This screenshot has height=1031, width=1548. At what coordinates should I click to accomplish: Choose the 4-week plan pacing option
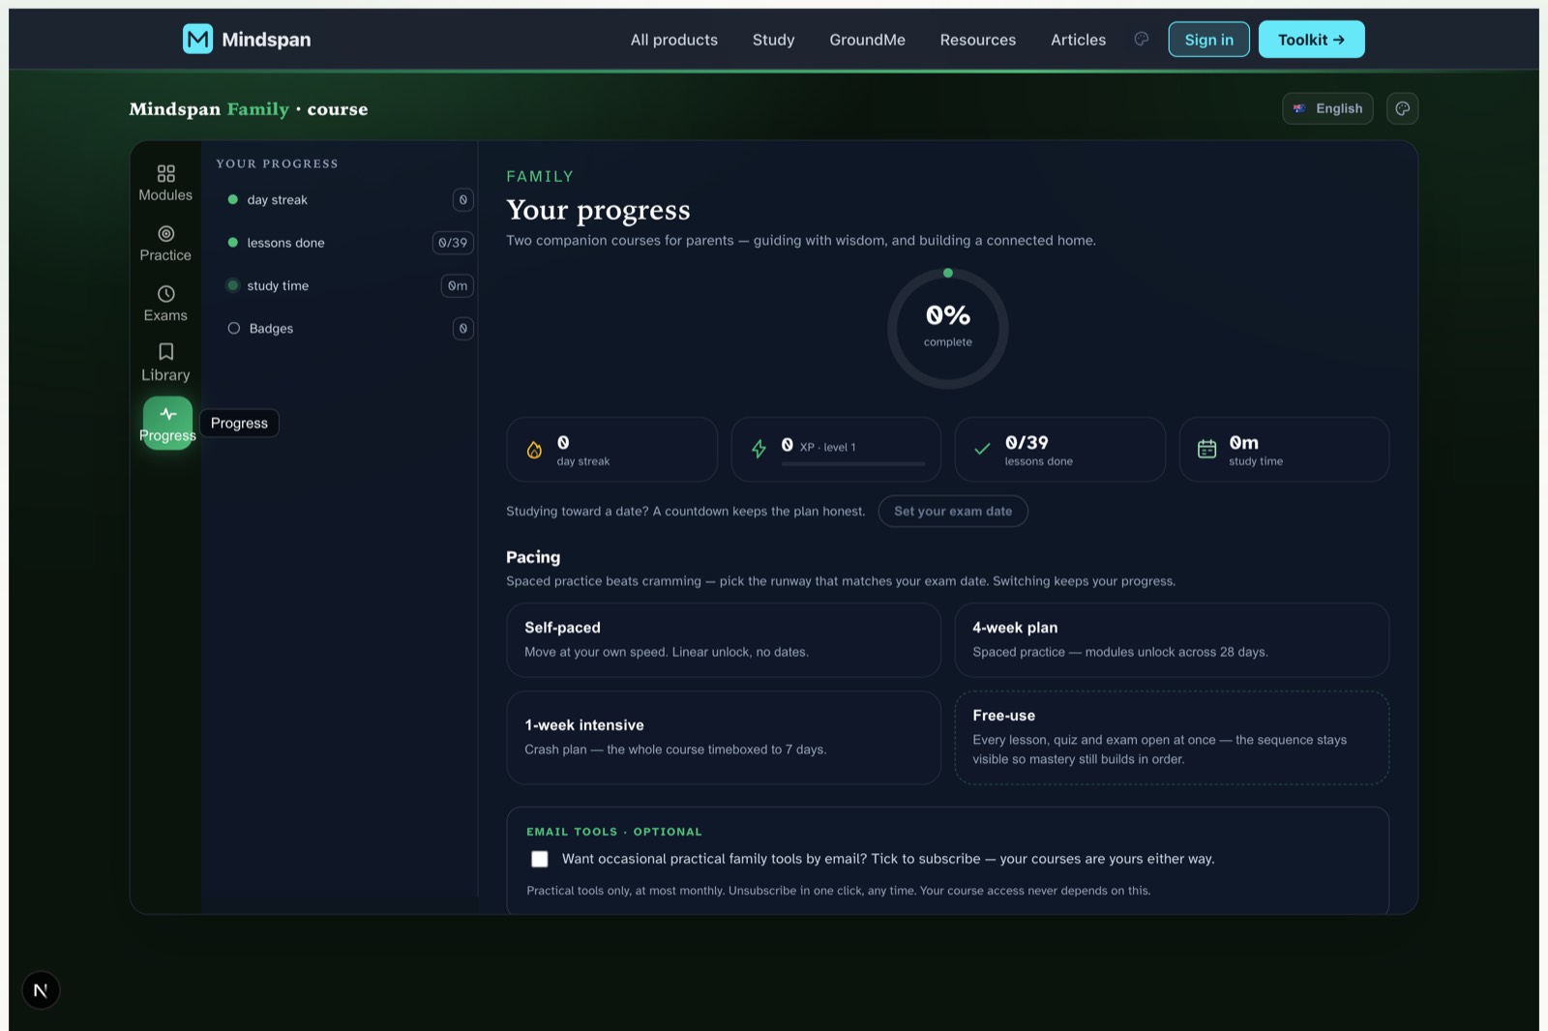[x=1172, y=640]
